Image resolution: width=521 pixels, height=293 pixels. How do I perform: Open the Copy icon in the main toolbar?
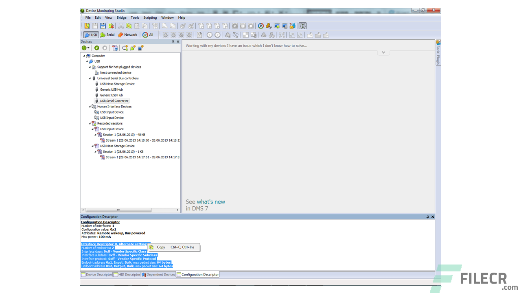pos(128,26)
